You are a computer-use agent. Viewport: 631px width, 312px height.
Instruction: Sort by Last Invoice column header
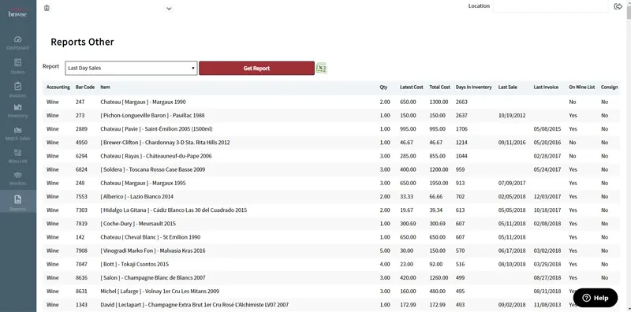pyautogui.click(x=546, y=87)
